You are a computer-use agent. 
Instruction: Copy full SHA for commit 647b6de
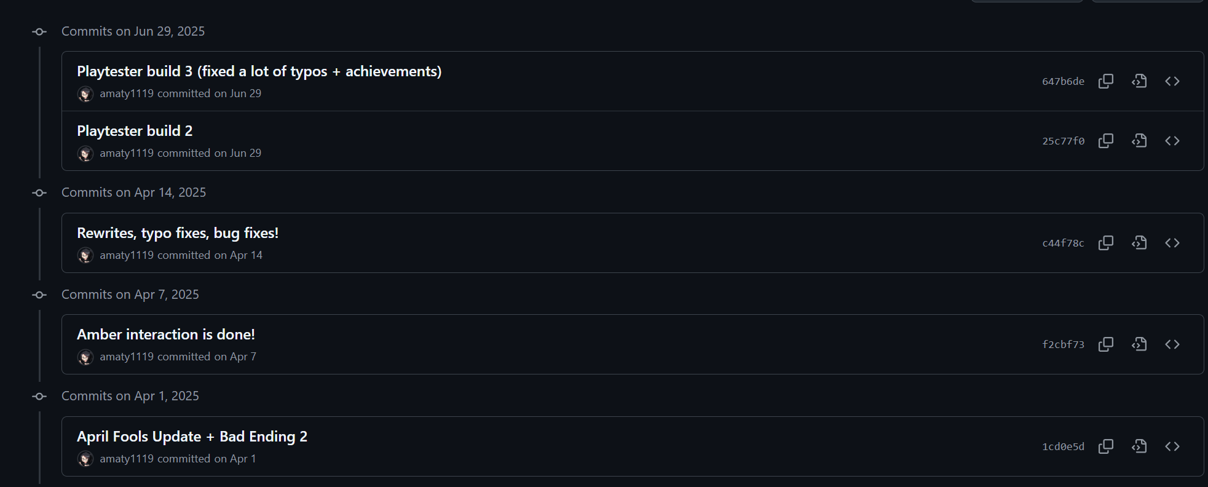pos(1106,81)
